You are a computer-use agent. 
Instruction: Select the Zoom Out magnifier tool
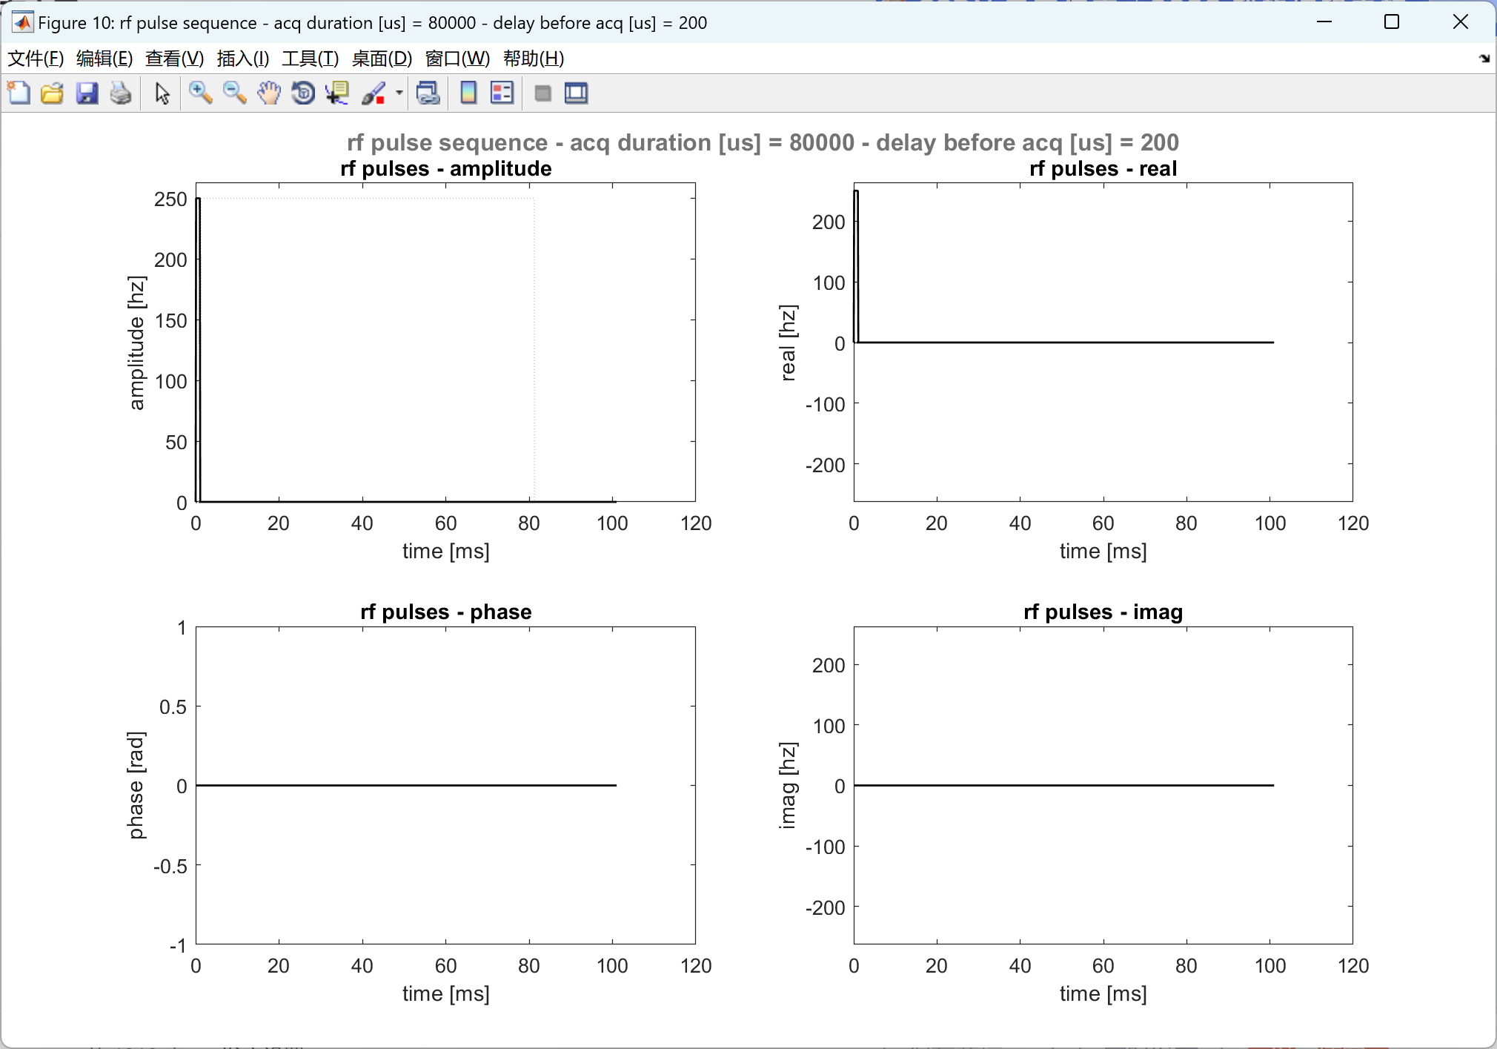point(234,93)
